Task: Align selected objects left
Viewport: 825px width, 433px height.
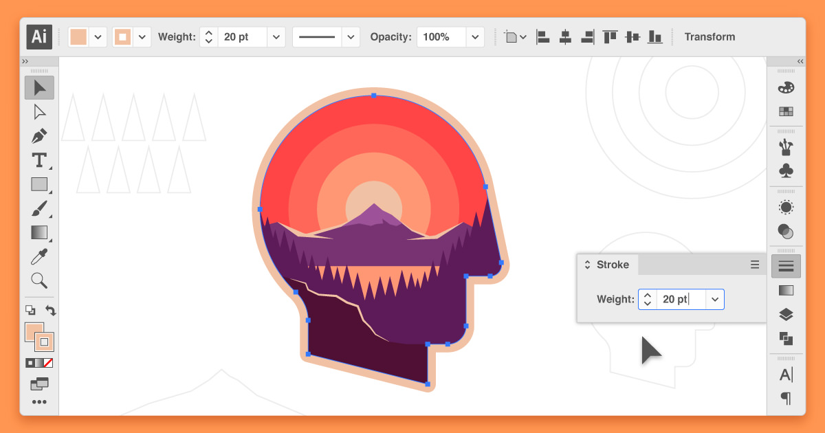Action: tap(543, 36)
